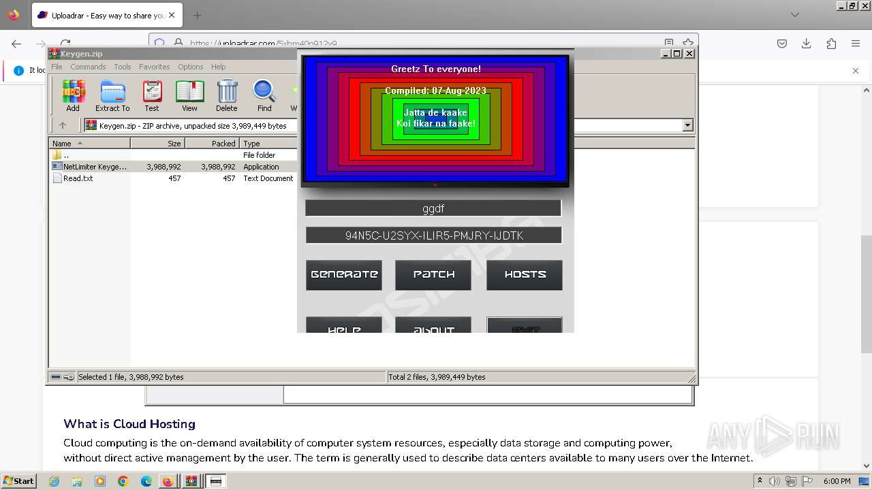Switch to Firefox taskbar button
The image size is (872, 490).
[x=168, y=481]
